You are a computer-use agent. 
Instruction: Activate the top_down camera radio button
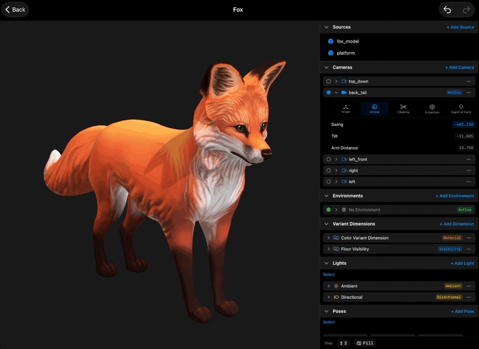coord(328,81)
